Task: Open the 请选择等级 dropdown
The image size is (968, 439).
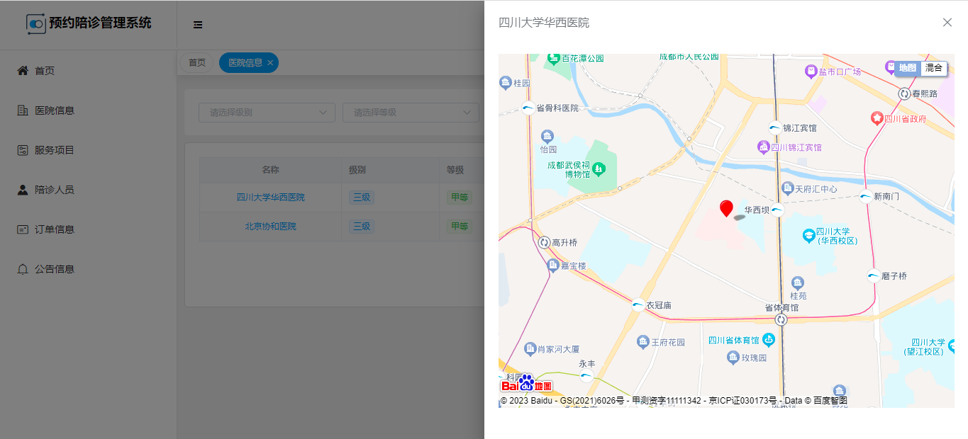Action: coord(411,113)
